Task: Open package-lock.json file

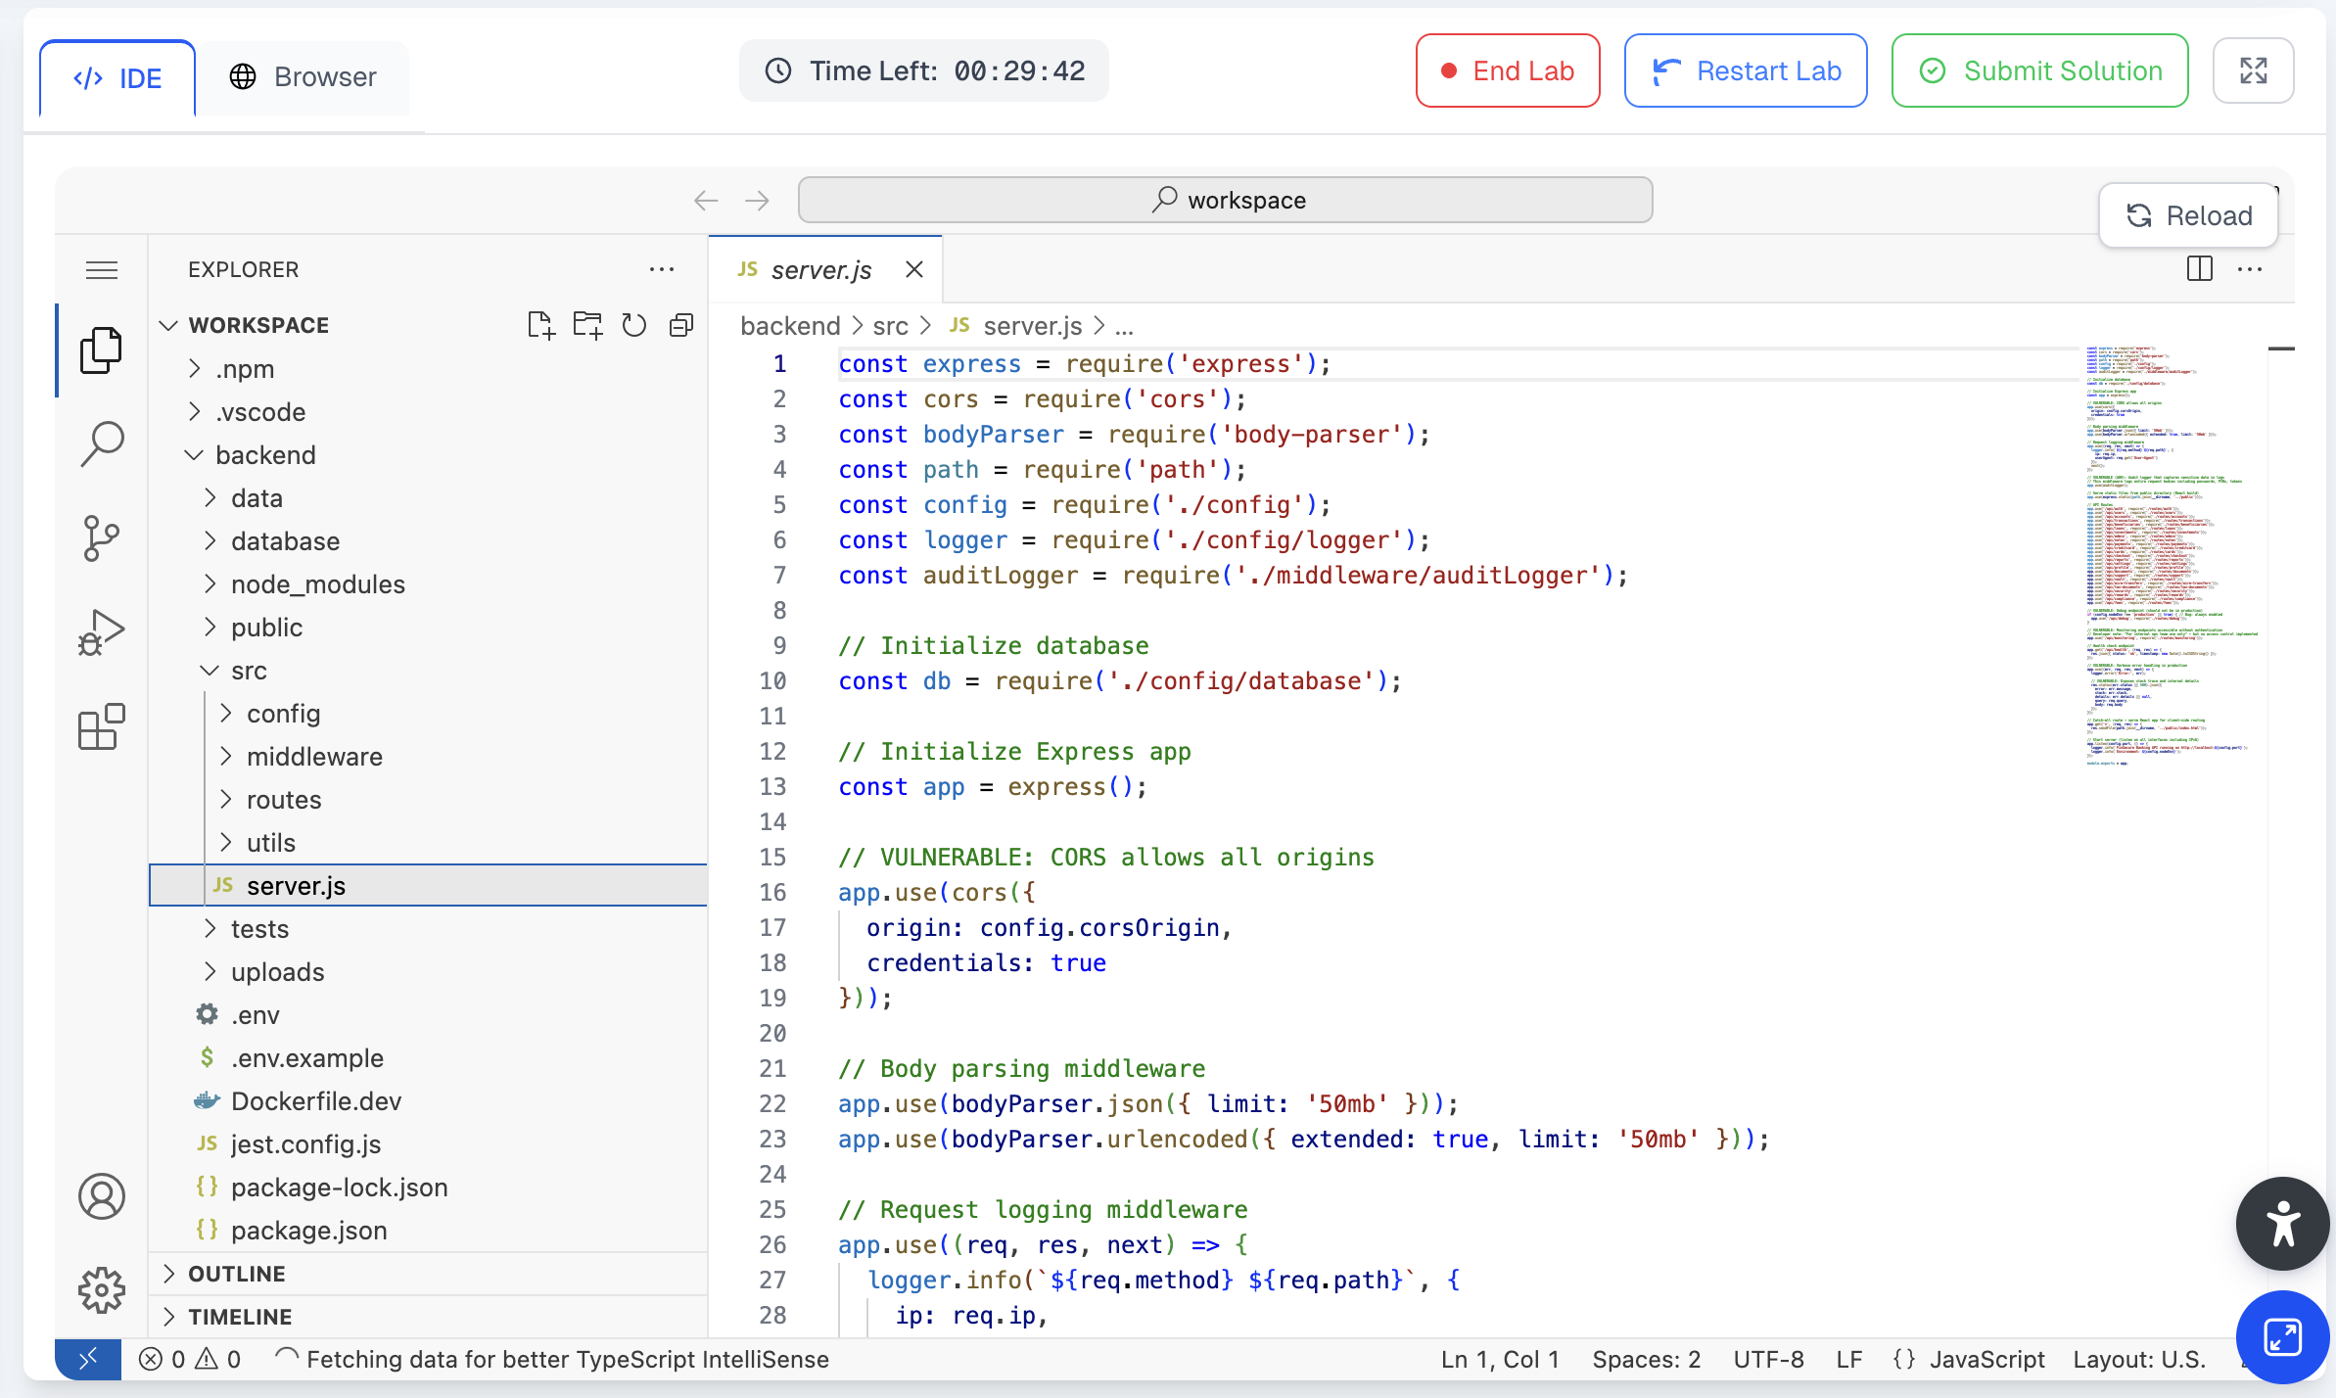Action: (428, 1188)
